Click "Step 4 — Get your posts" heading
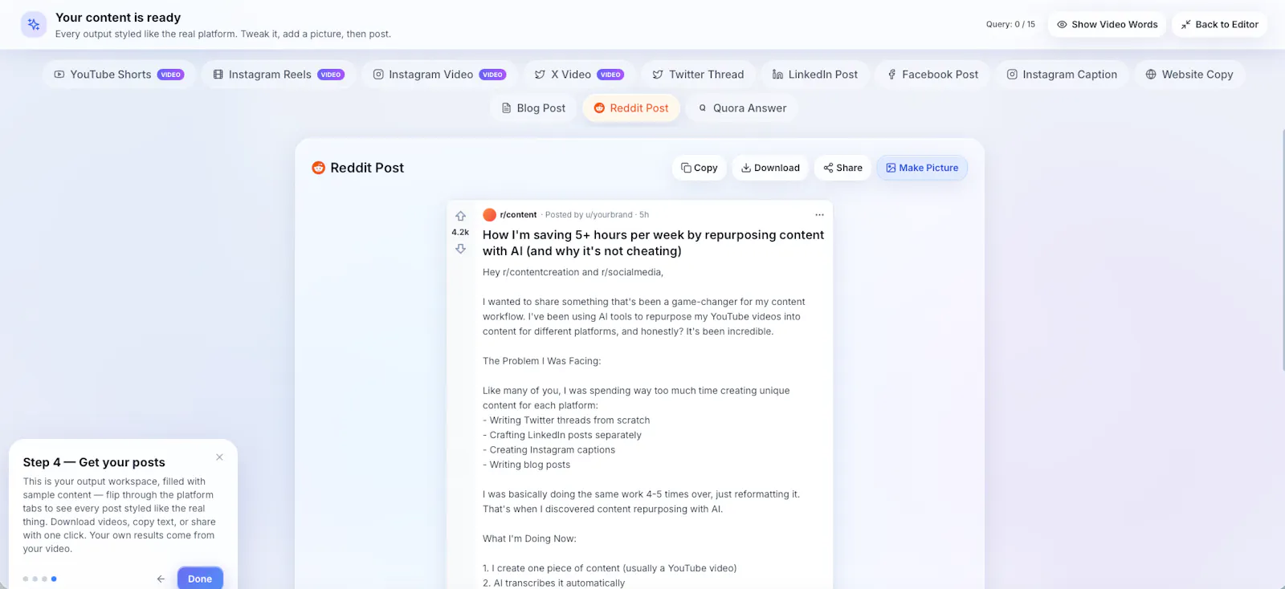 [94, 462]
